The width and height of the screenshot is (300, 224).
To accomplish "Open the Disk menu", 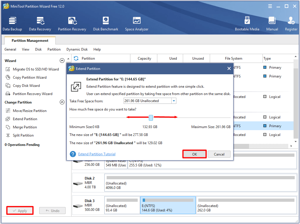I will click(38, 49).
